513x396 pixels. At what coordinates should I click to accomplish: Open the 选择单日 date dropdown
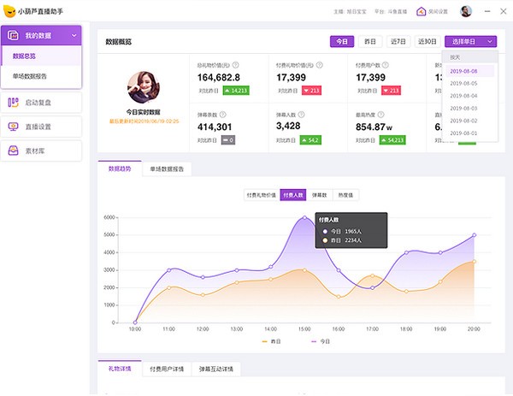470,41
